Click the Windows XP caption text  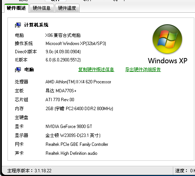tap(168, 61)
